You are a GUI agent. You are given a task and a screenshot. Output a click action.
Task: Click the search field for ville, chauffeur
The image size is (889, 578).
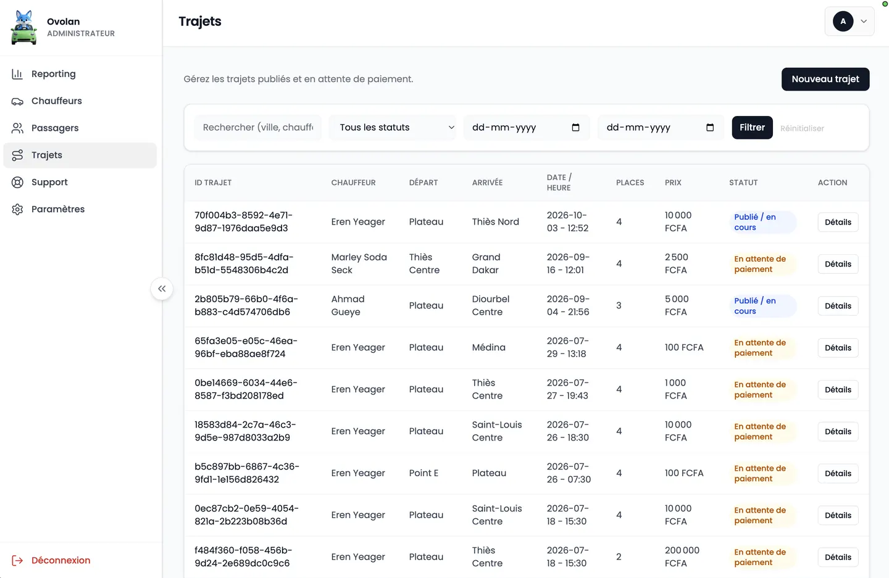click(258, 128)
